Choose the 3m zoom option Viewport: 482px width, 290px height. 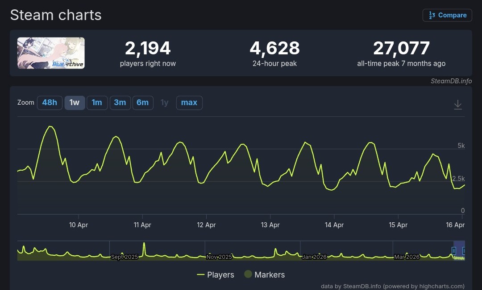pyautogui.click(x=120, y=102)
